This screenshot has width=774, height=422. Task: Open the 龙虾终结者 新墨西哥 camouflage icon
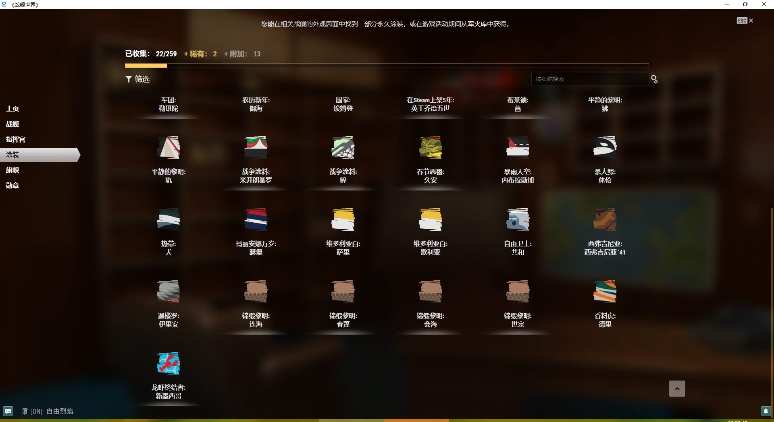168,363
